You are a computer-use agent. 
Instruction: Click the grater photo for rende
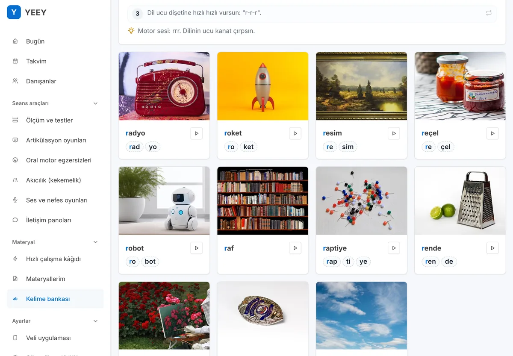click(x=460, y=201)
